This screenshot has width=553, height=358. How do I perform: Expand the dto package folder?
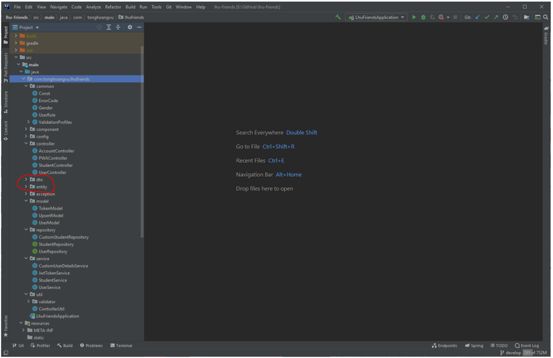point(26,180)
